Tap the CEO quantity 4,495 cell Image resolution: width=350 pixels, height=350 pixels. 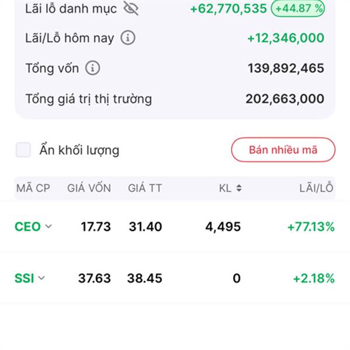223,226
